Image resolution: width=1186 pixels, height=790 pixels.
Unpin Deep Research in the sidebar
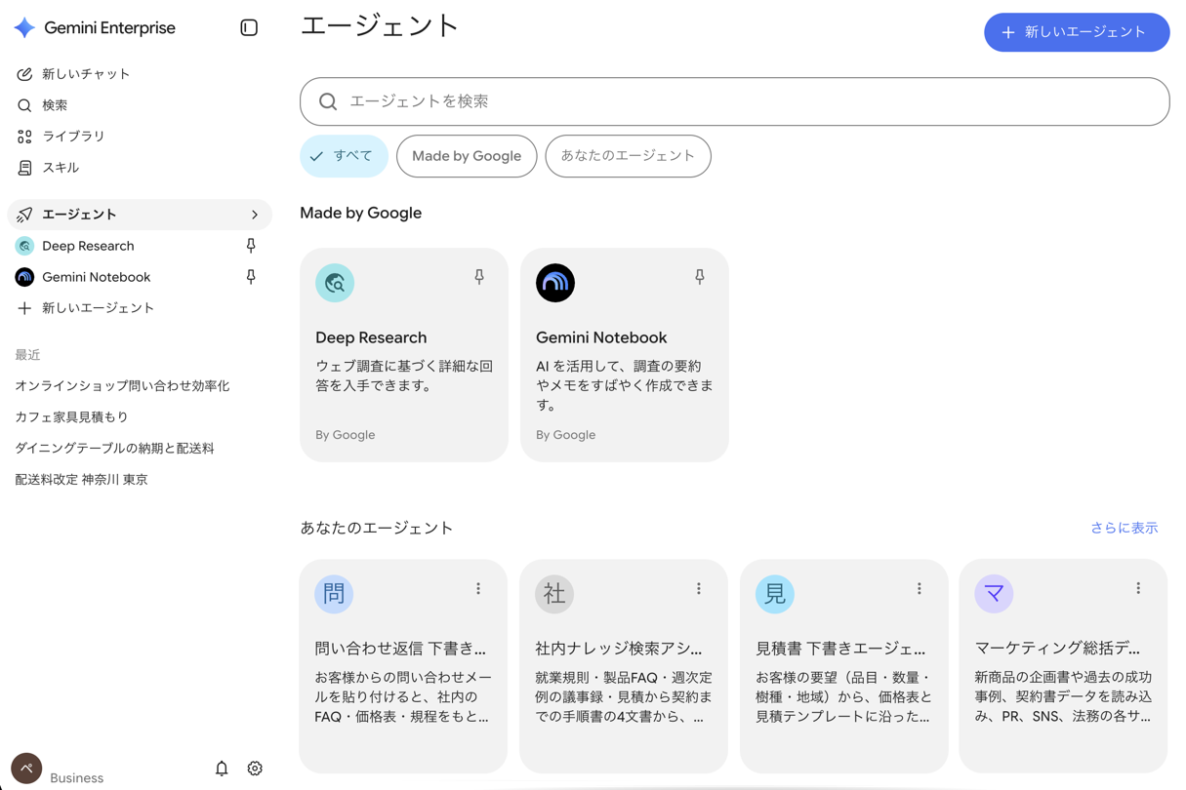251,246
